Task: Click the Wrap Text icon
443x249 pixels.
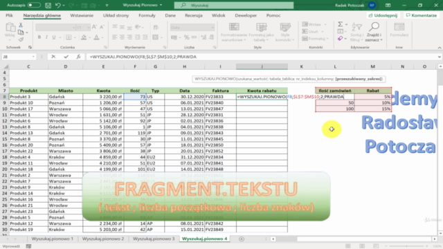Action: pyautogui.click(x=156, y=27)
